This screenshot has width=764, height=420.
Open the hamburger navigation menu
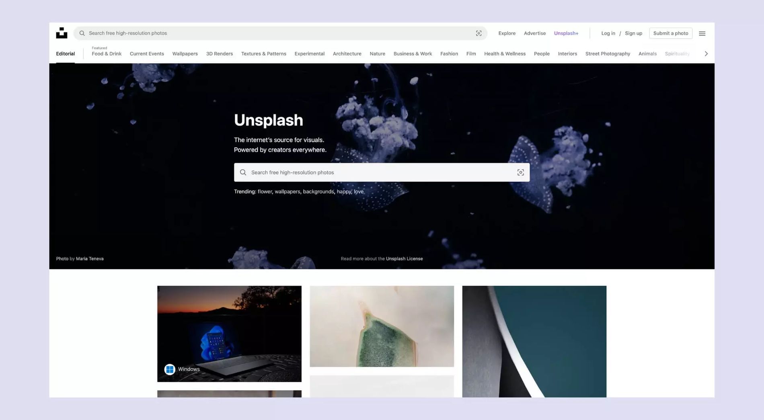point(702,33)
